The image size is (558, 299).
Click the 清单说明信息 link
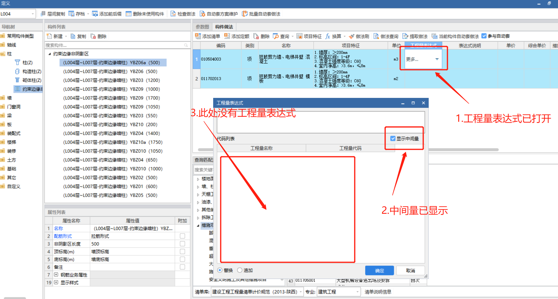(x=378, y=292)
